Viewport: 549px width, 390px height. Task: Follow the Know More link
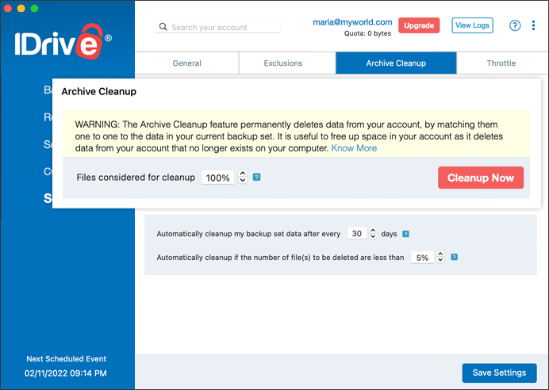click(x=354, y=148)
